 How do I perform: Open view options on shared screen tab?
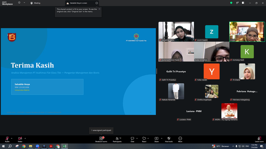[x=96, y=3]
